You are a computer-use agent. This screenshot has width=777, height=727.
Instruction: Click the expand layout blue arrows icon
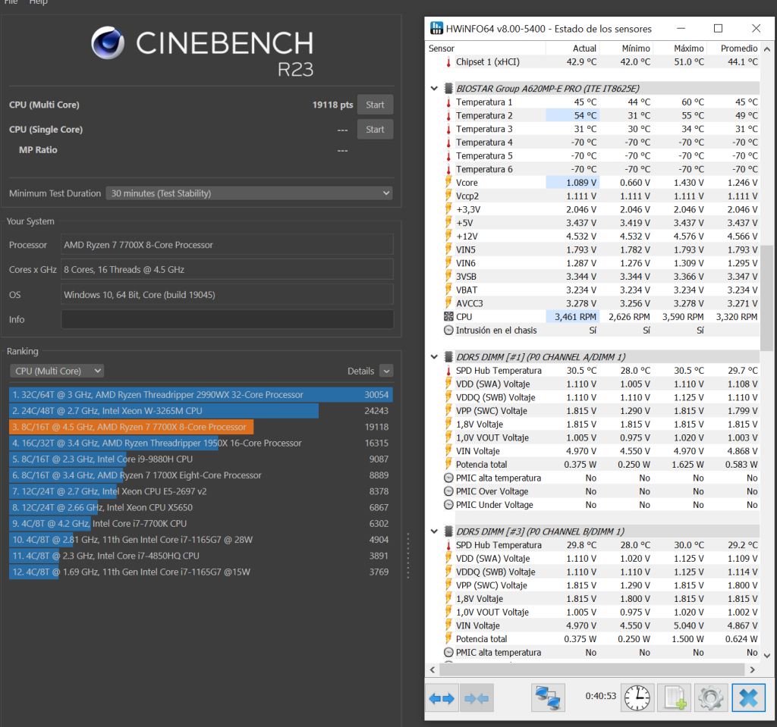[x=442, y=698]
